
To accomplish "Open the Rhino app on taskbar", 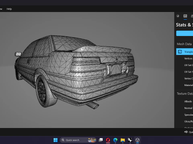I will (x=130, y=140).
